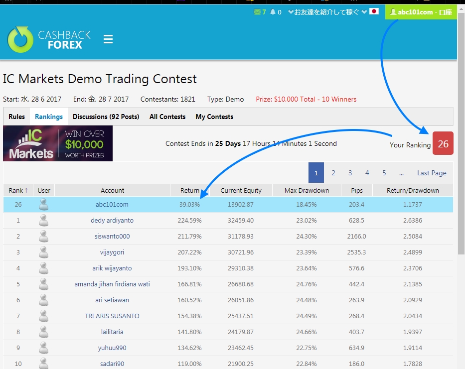Jump to the Last Page
This screenshot has width=465, height=369.
(432, 173)
